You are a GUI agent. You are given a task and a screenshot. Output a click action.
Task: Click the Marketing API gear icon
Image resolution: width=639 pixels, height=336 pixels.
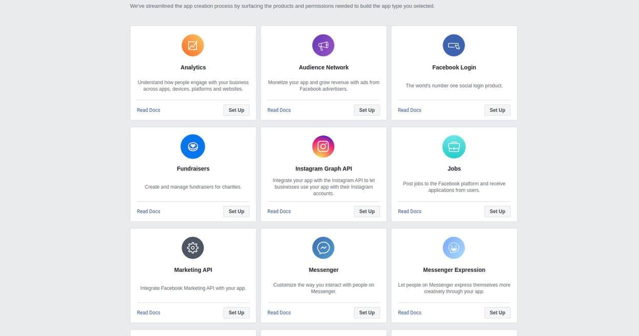pos(193,248)
